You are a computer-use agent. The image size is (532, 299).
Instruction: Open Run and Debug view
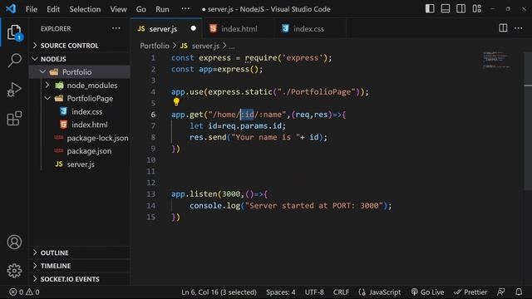[14, 90]
